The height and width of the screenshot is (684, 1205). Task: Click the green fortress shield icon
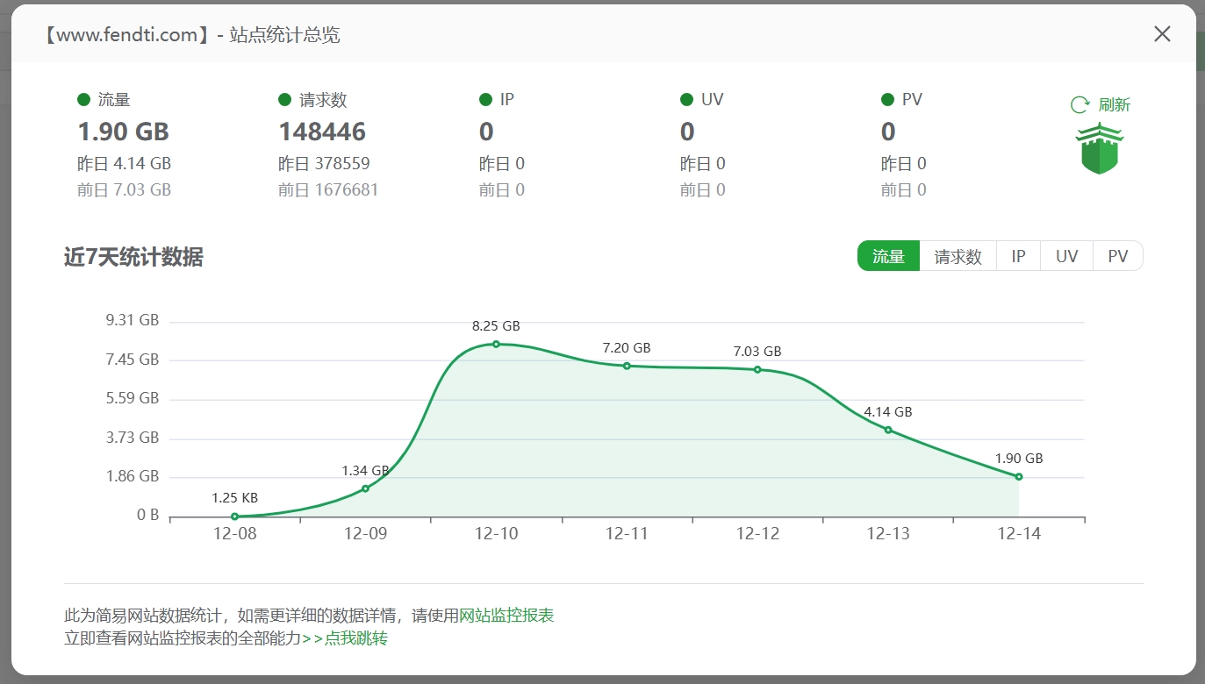tap(1100, 148)
